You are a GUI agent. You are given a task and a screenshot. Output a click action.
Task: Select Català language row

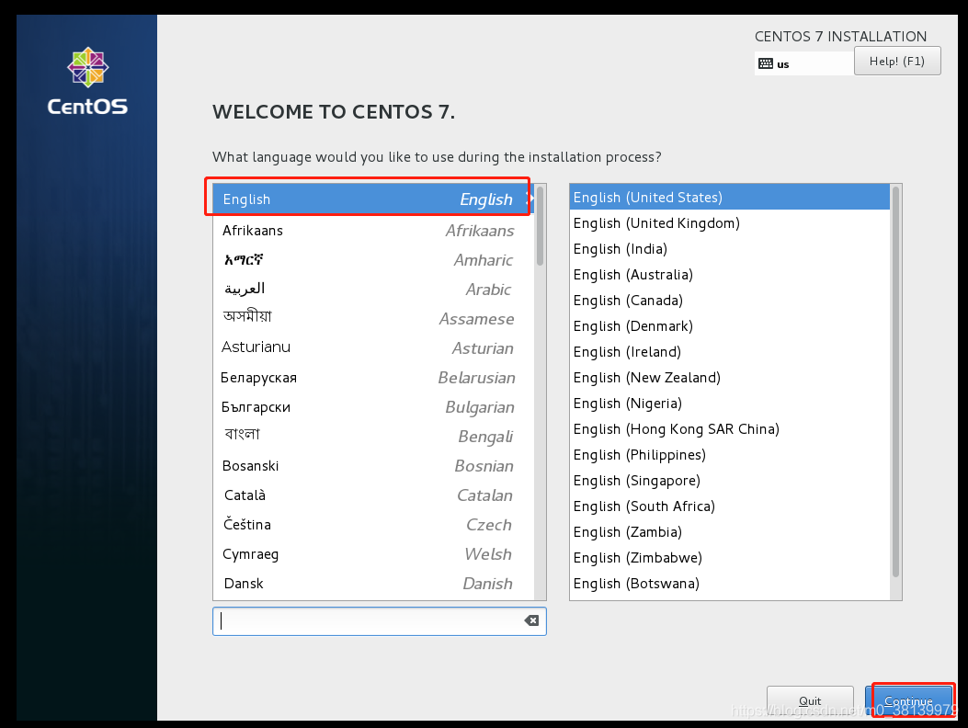[373, 495]
